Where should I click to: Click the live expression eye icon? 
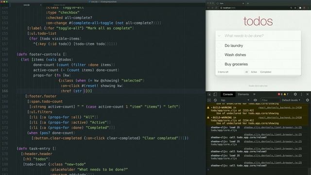(255, 100)
